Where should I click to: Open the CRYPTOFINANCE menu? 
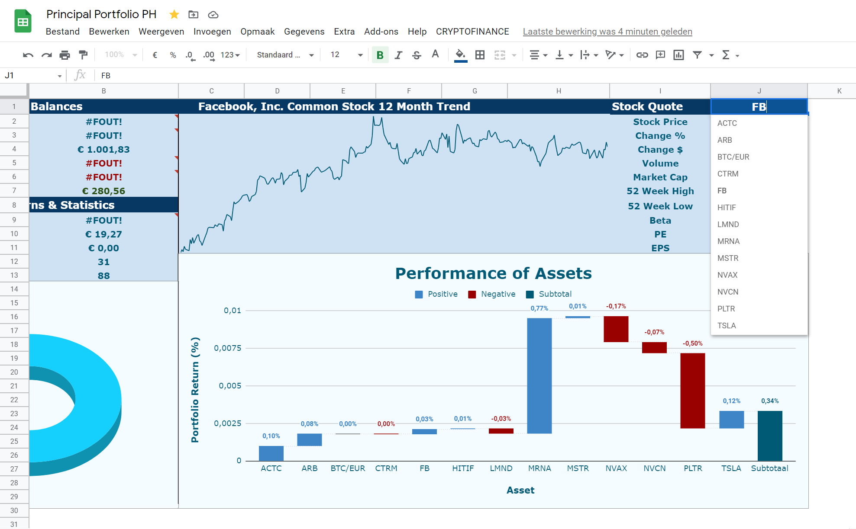(472, 32)
